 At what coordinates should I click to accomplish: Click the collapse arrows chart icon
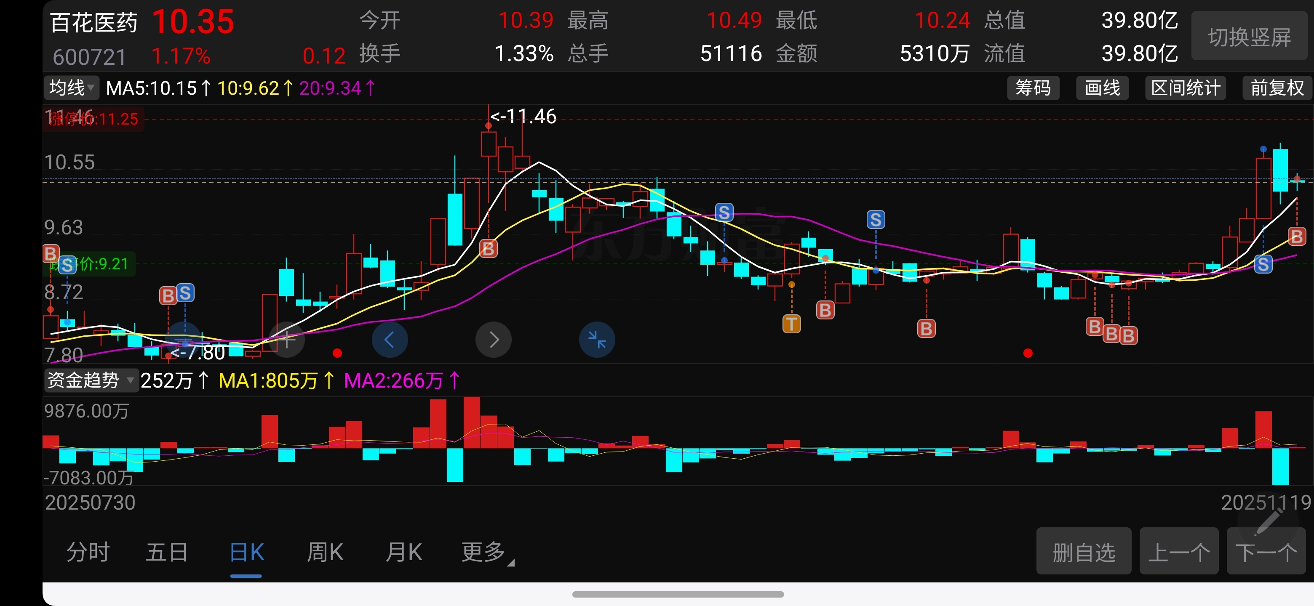[597, 340]
